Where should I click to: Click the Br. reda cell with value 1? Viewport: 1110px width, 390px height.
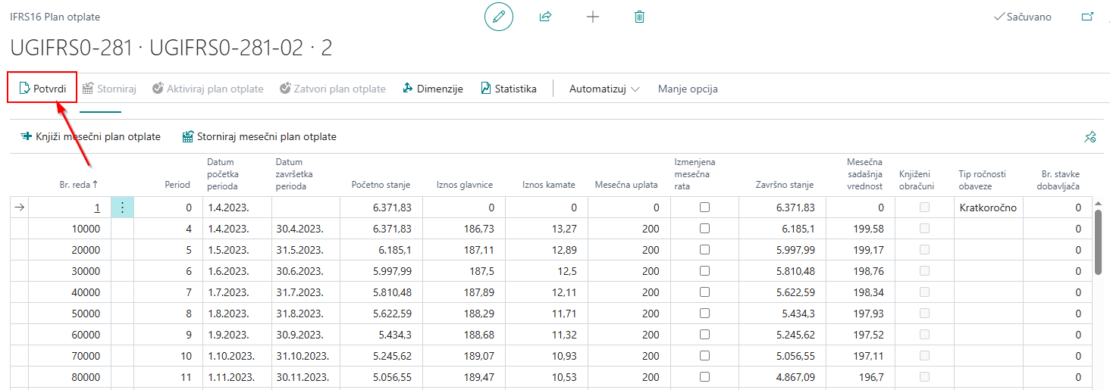click(69, 207)
